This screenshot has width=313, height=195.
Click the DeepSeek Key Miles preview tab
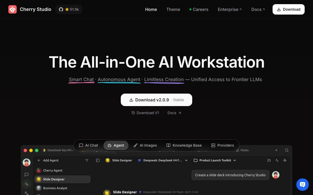click(58, 150)
